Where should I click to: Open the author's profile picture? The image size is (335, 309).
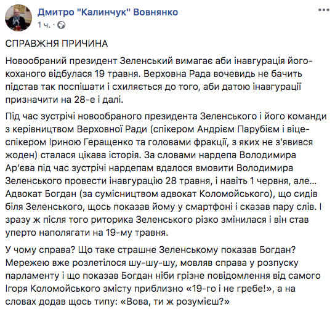18,17
